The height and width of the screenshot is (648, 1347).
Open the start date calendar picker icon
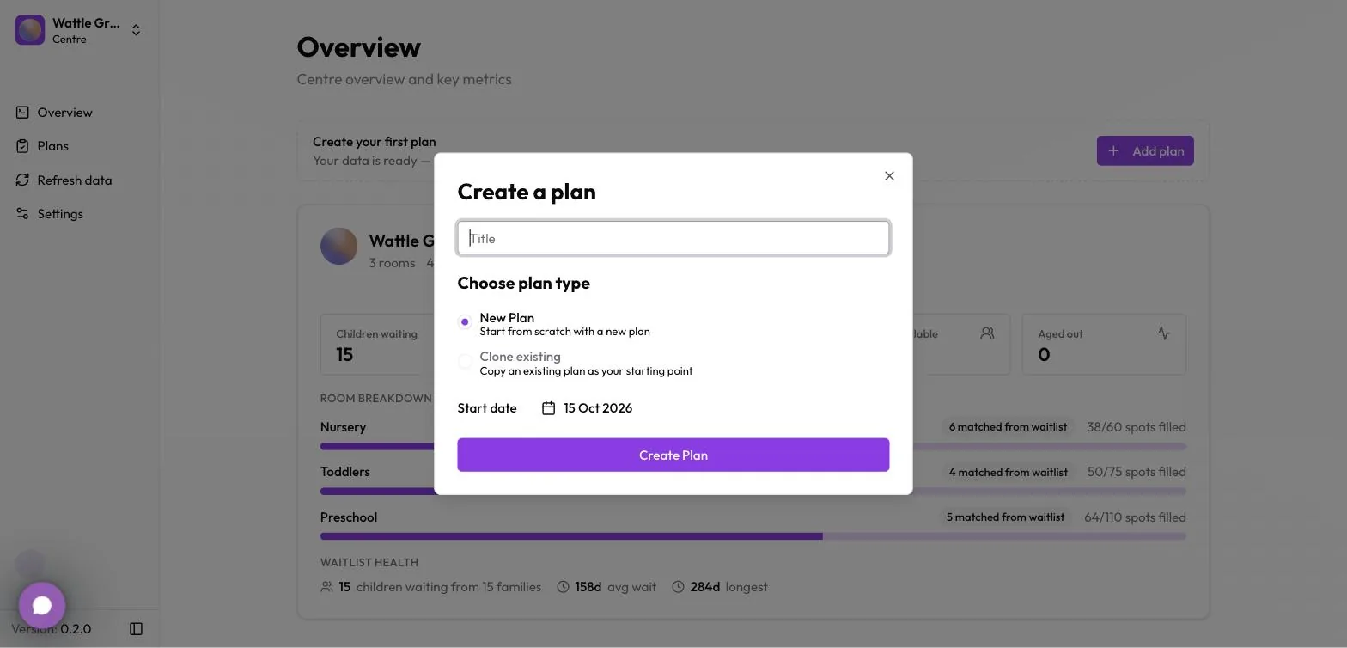click(x=549, y=408)
